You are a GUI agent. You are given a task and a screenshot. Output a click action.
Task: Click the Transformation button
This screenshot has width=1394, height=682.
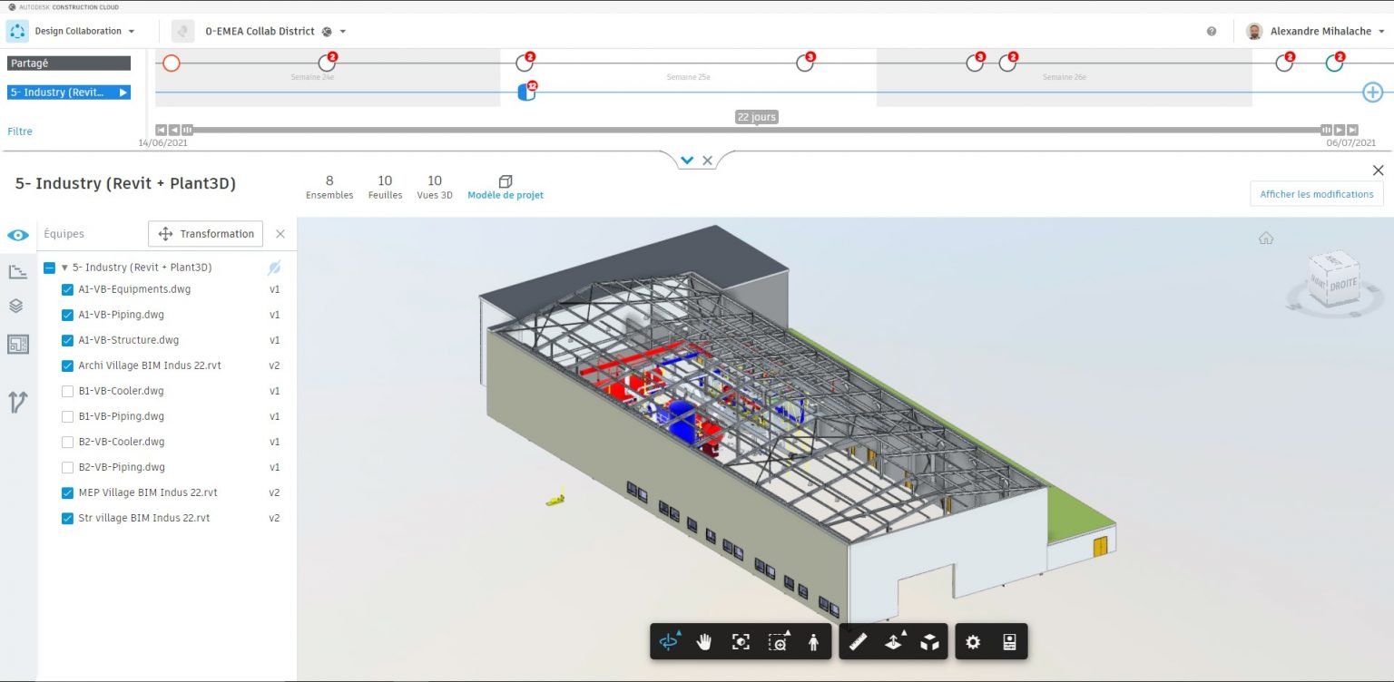click(206, 234)
